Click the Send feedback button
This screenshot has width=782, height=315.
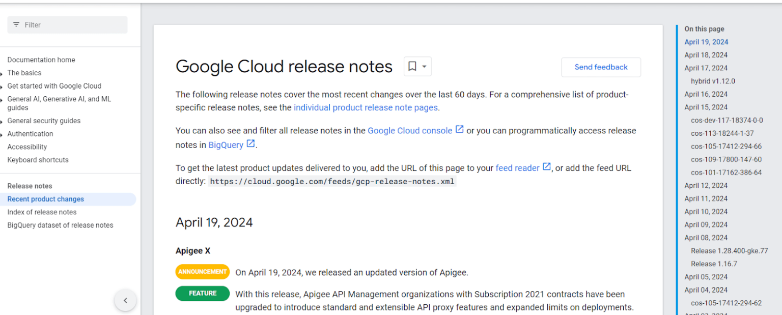tap(601, 67)
